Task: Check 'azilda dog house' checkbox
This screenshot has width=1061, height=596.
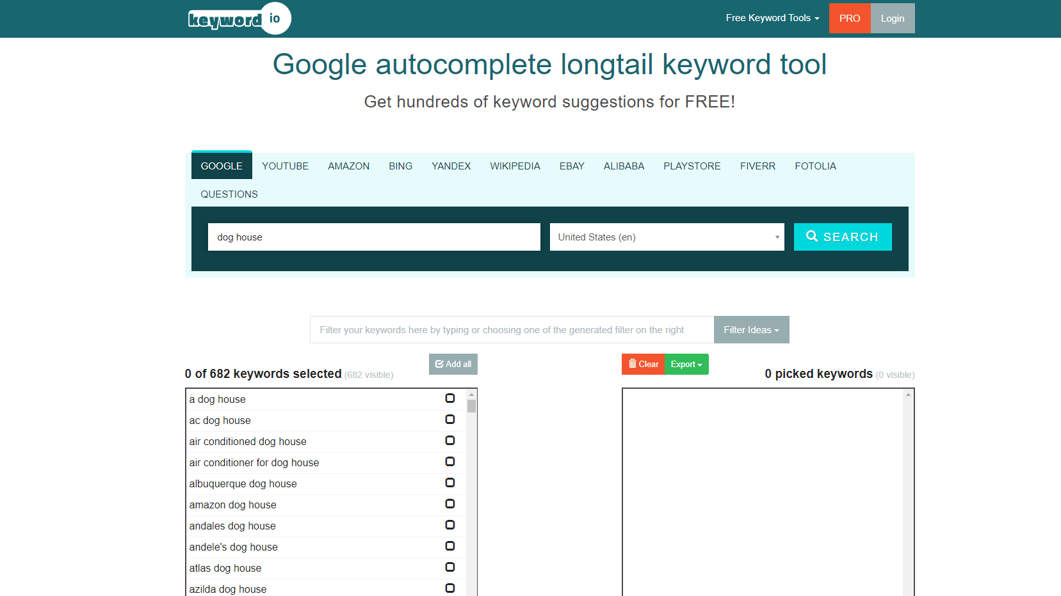Action: (450, 588)
